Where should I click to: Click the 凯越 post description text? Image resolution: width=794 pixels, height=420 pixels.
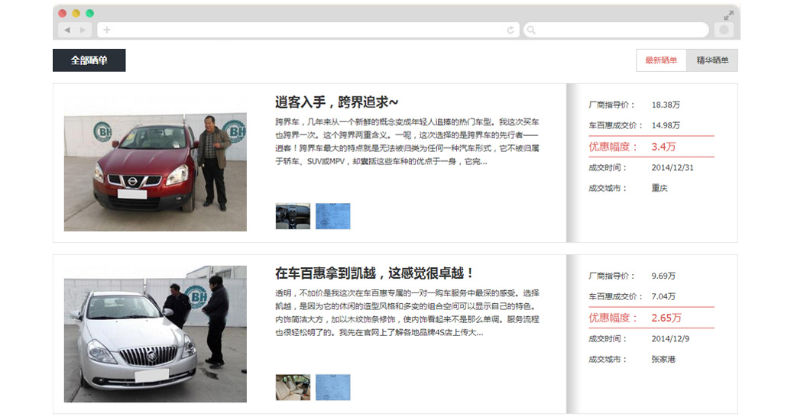407,313
